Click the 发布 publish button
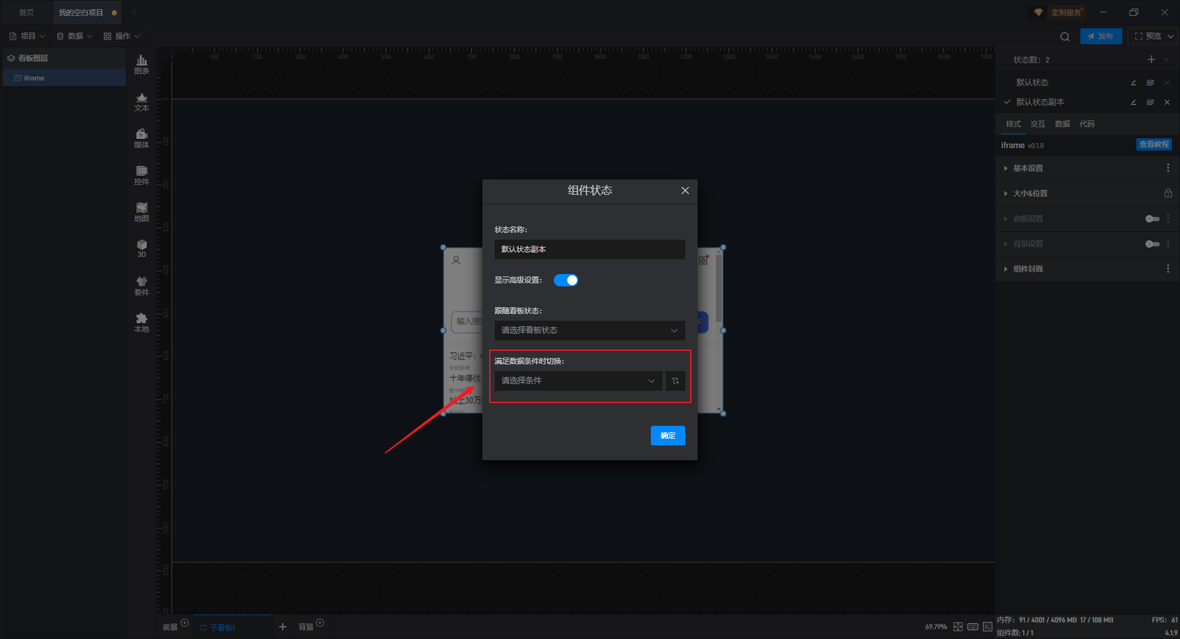The height and width of the screenshot is (639, 1180). 1101,36
